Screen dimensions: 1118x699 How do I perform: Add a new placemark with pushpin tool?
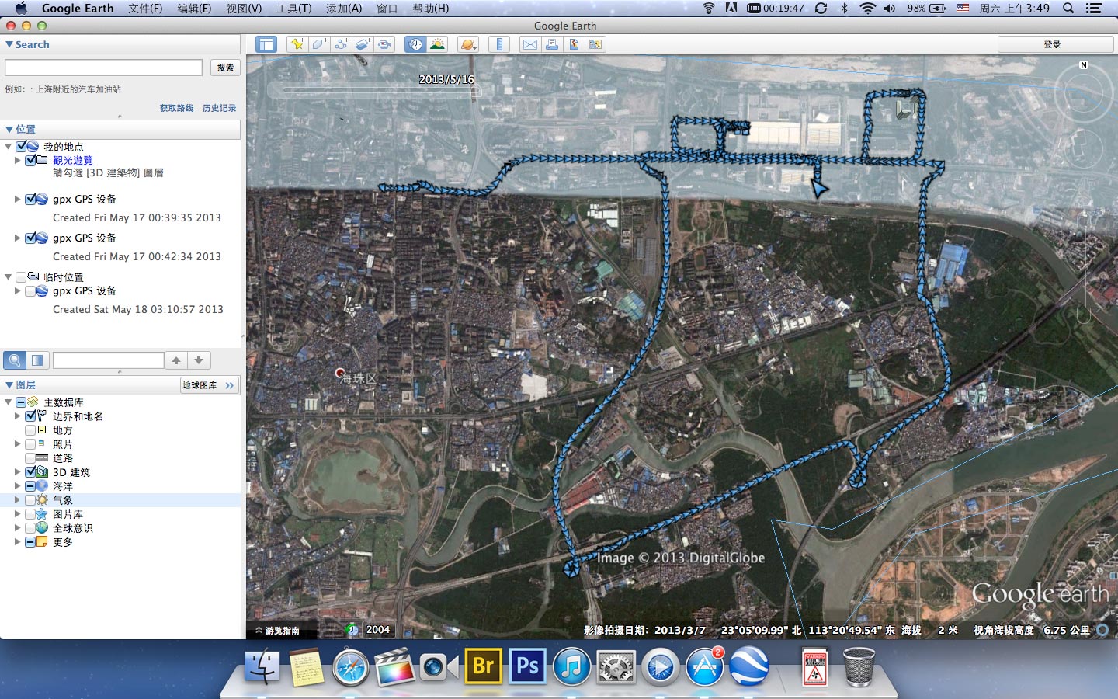[297, 44]
